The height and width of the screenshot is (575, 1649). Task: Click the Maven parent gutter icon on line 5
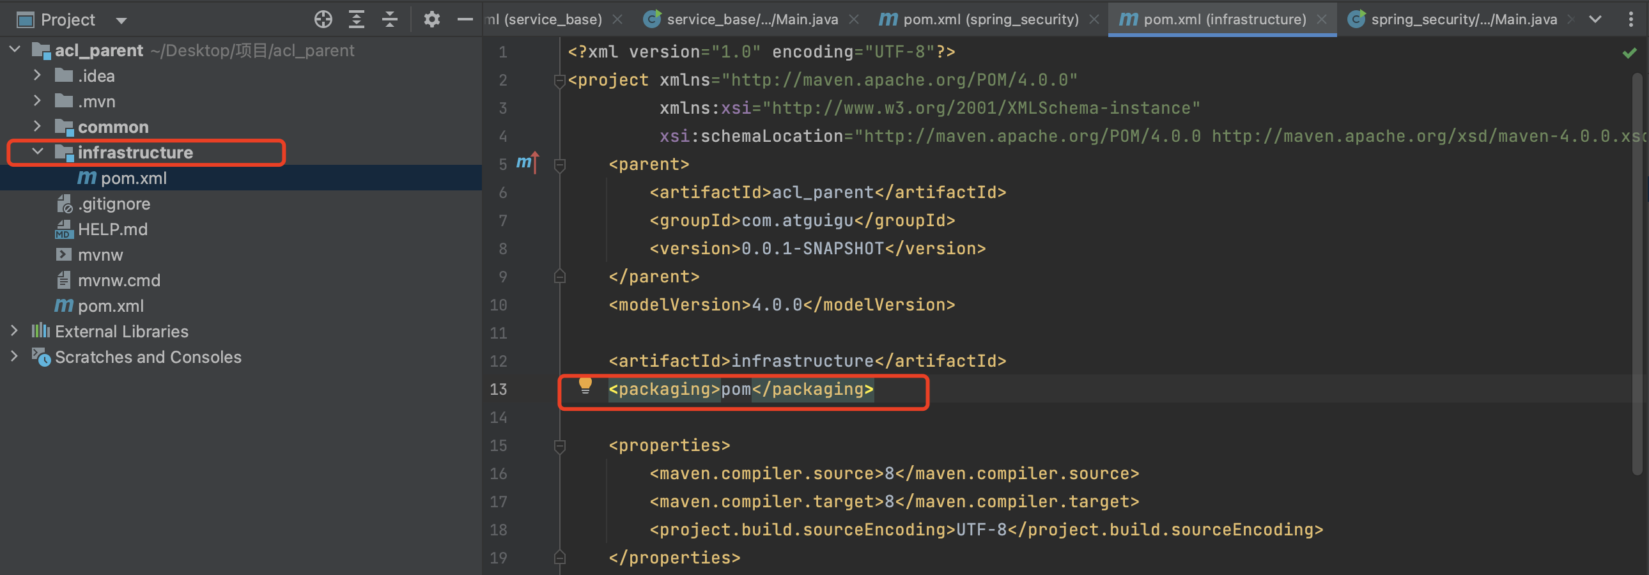click(x=527, y=163)
